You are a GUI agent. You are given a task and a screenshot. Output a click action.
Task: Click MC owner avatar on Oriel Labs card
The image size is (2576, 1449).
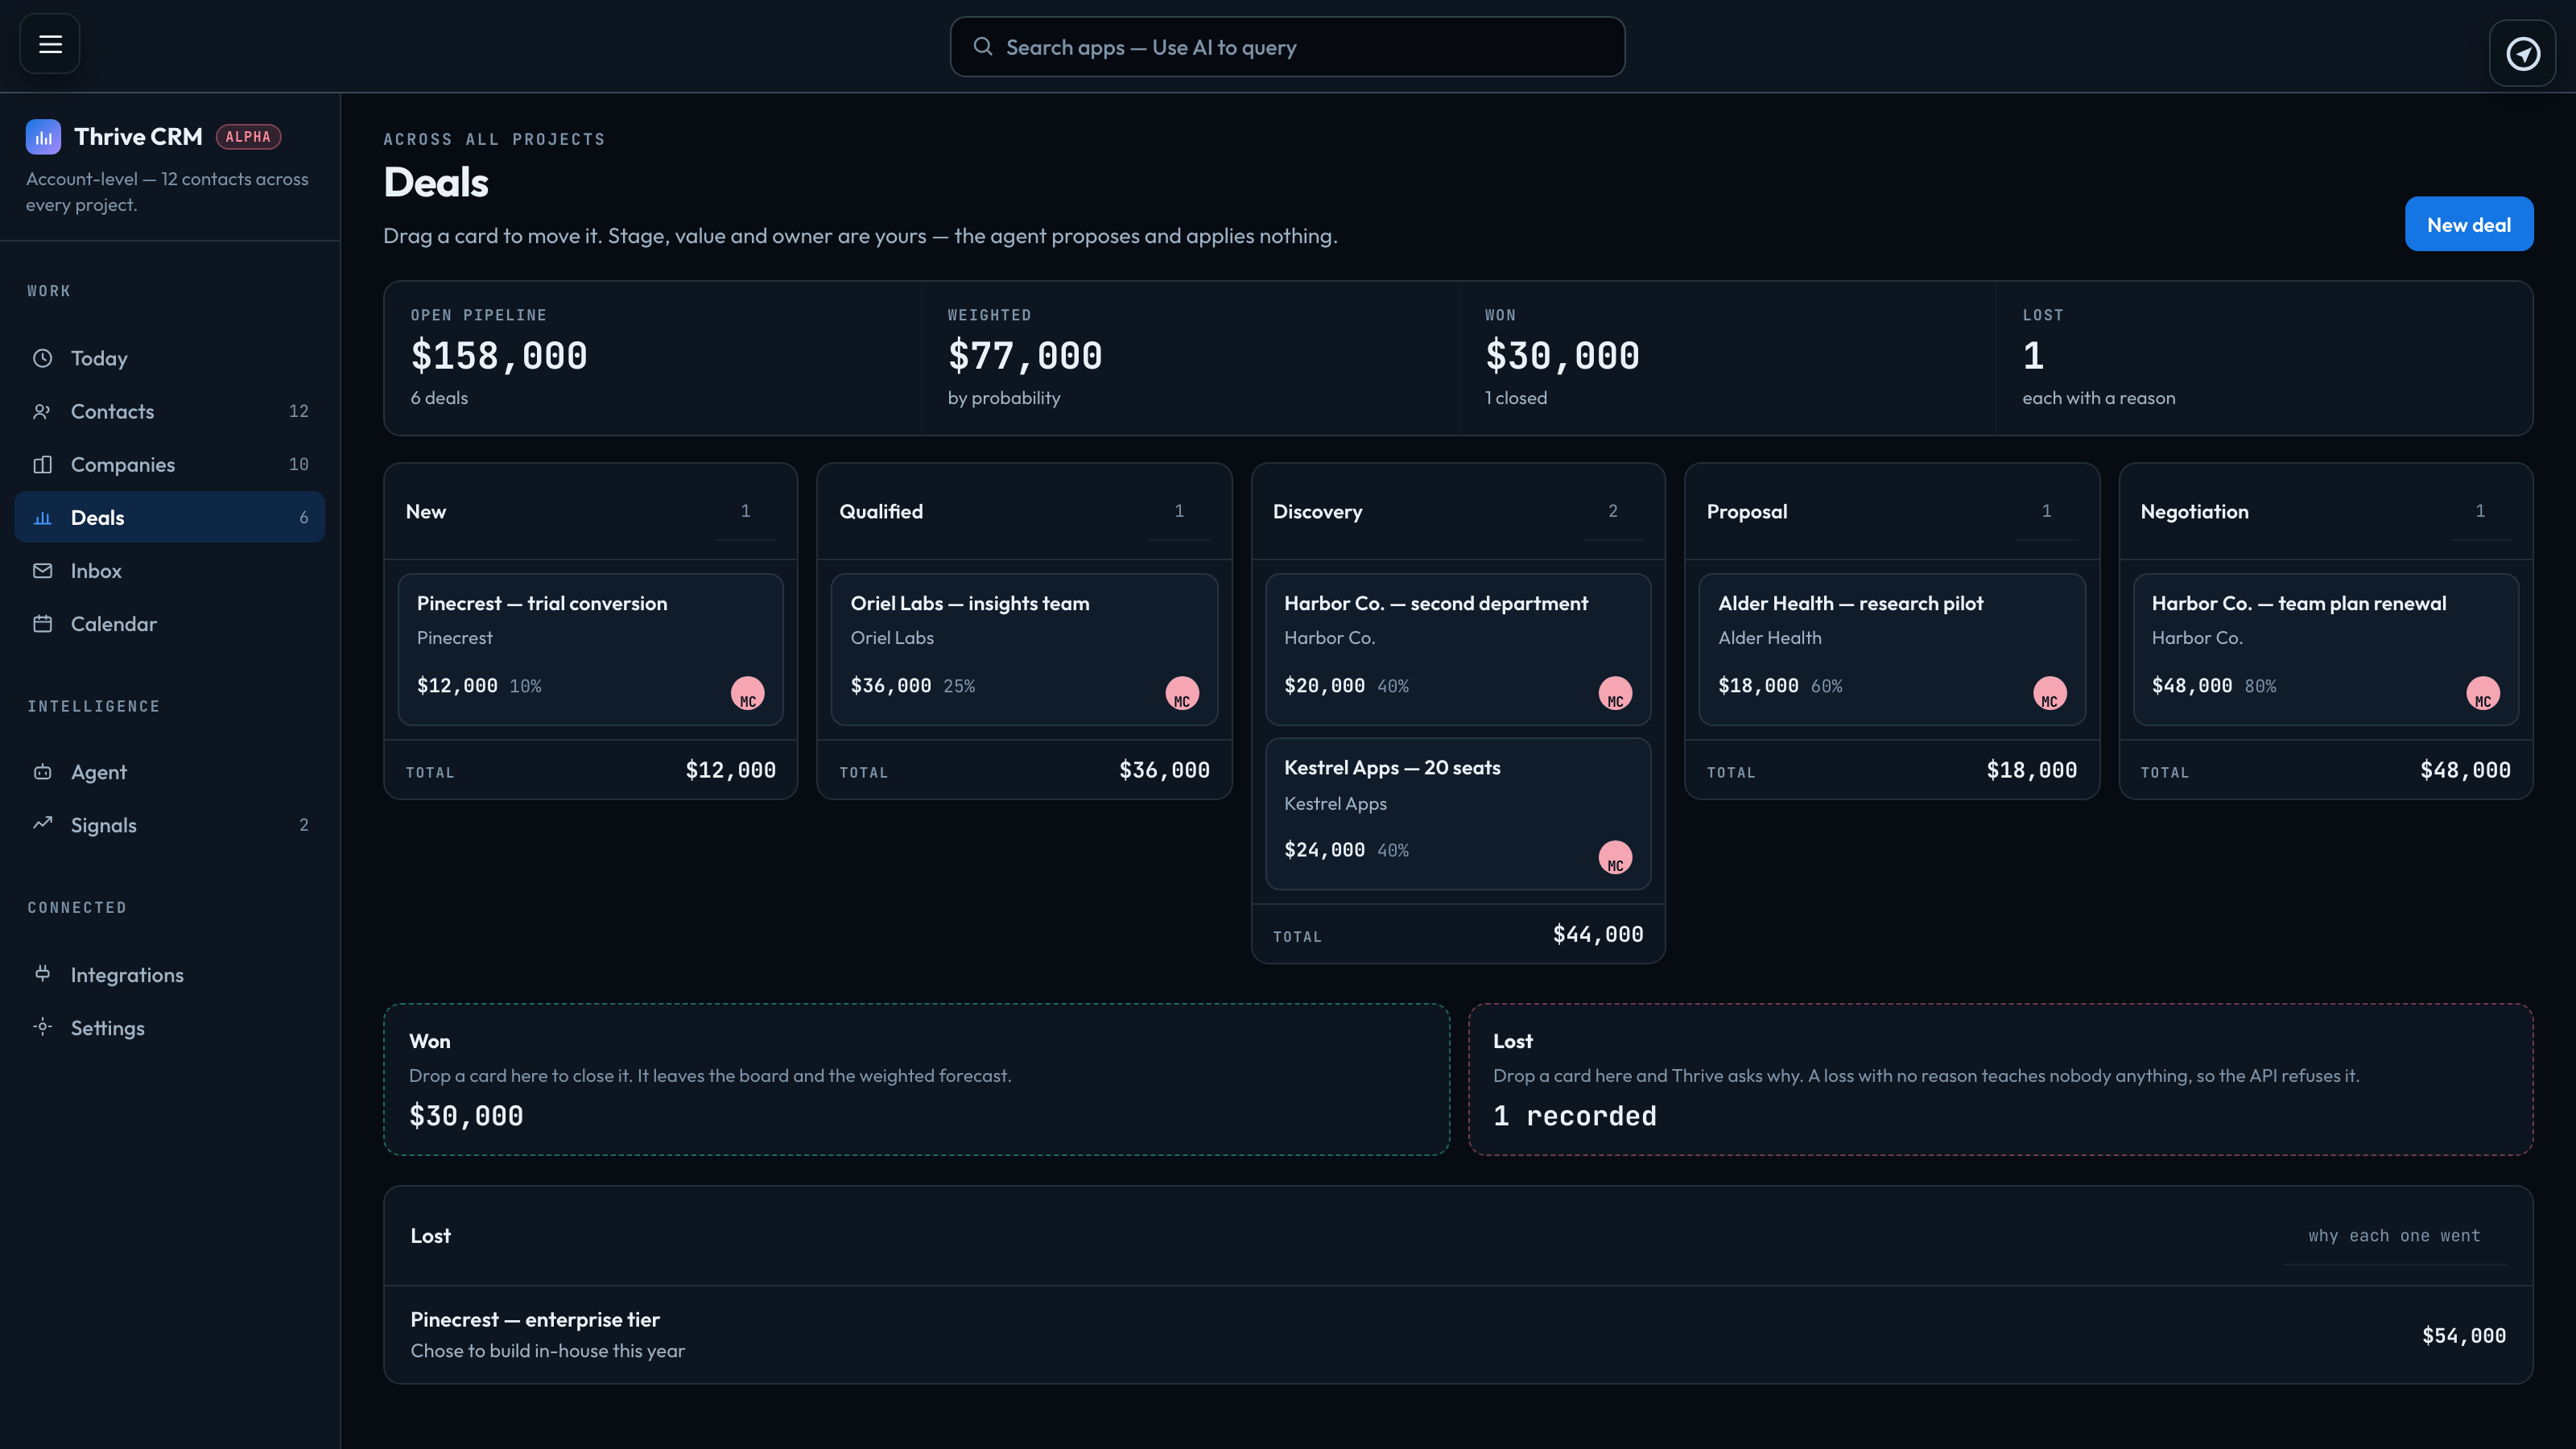coord(1182,693)
